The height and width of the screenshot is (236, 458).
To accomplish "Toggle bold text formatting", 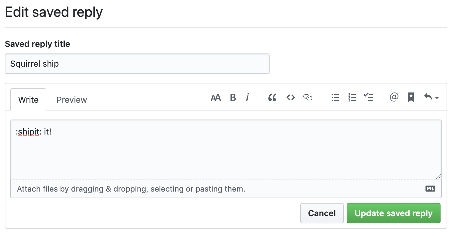I will pyautogui.click(x=233, y=98).
